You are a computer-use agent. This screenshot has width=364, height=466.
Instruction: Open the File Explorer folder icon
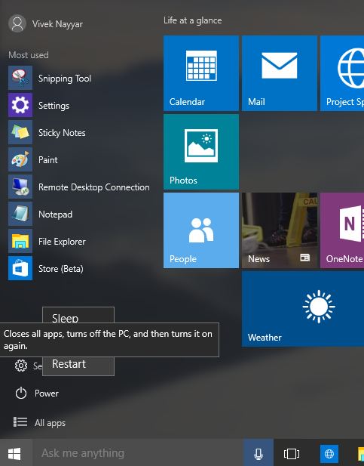click(20, 241)
